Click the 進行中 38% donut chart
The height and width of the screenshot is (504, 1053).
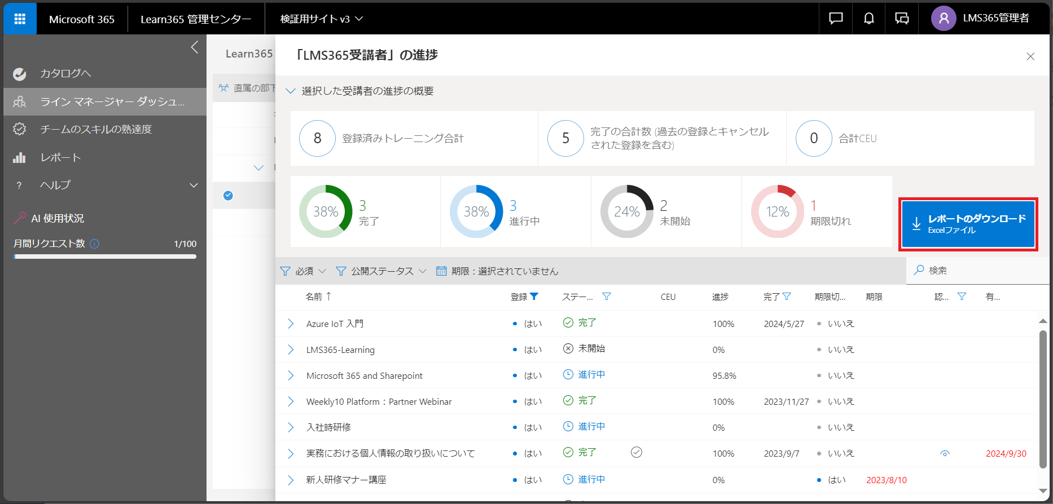476,211
